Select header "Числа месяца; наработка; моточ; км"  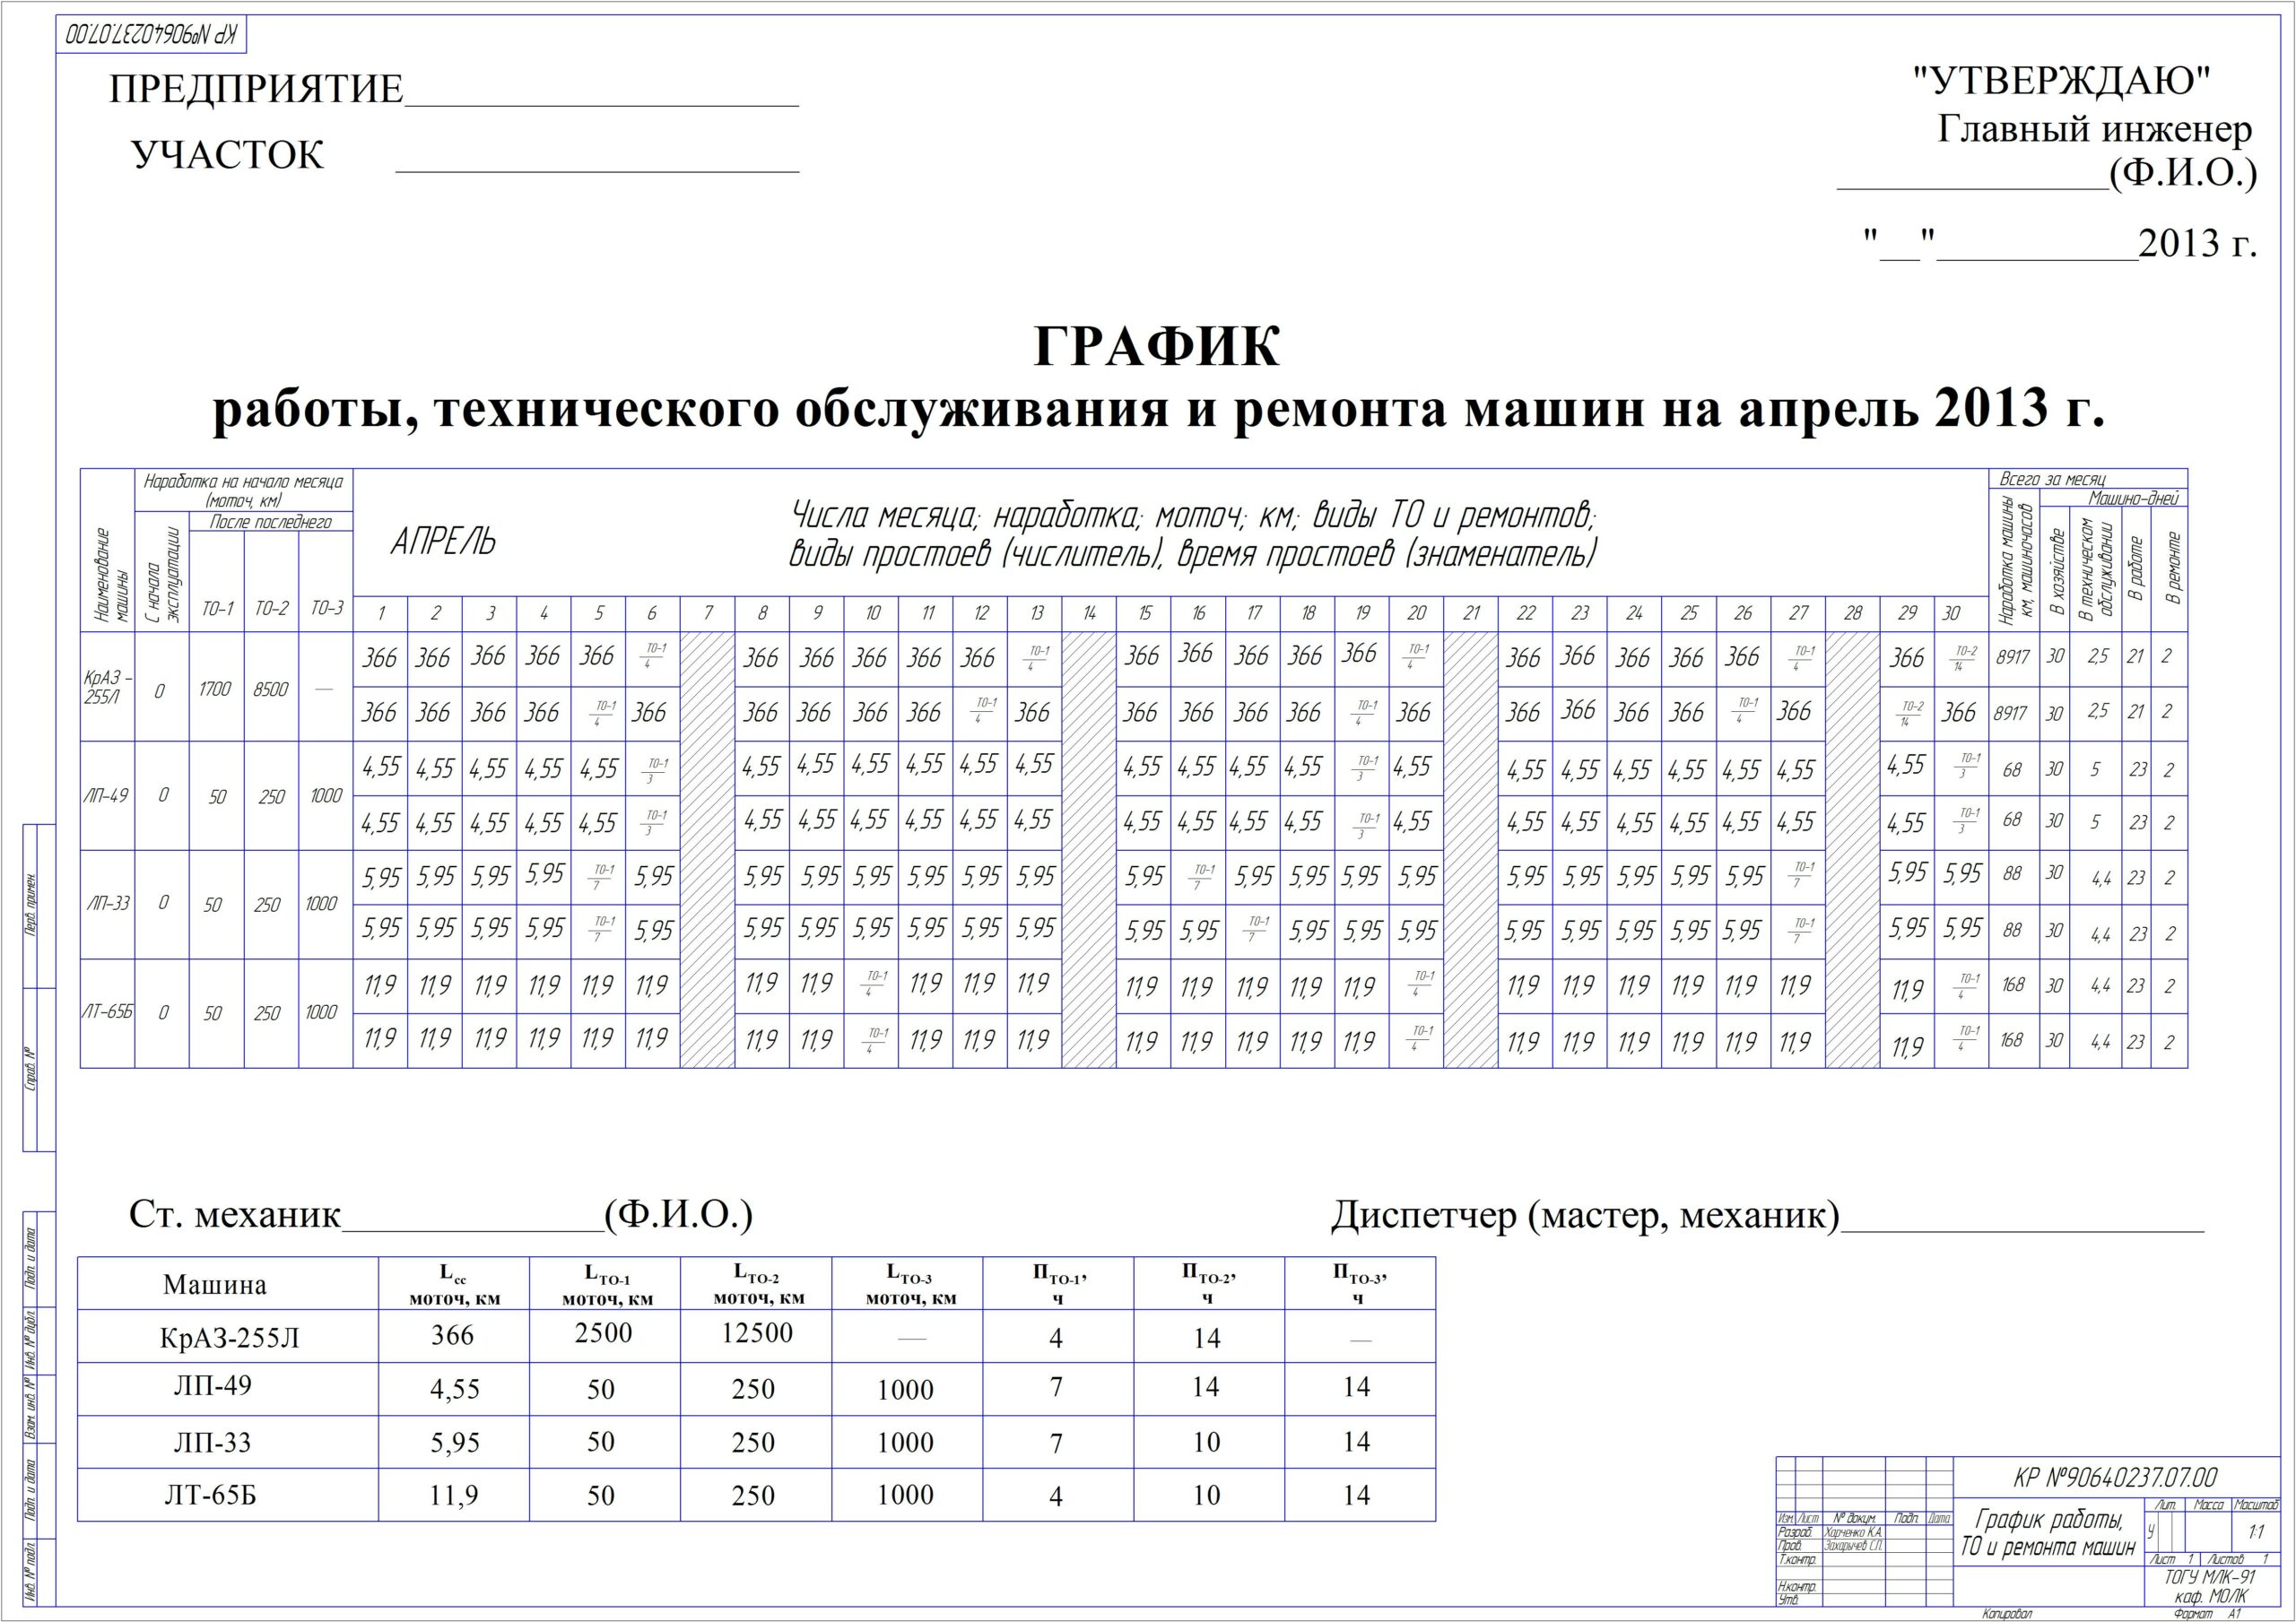tap(1045, 517)
